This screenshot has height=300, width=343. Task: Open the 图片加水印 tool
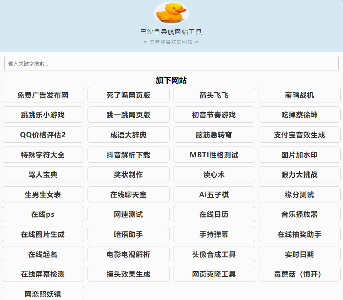pyautogui.click(x=299, y=155)
